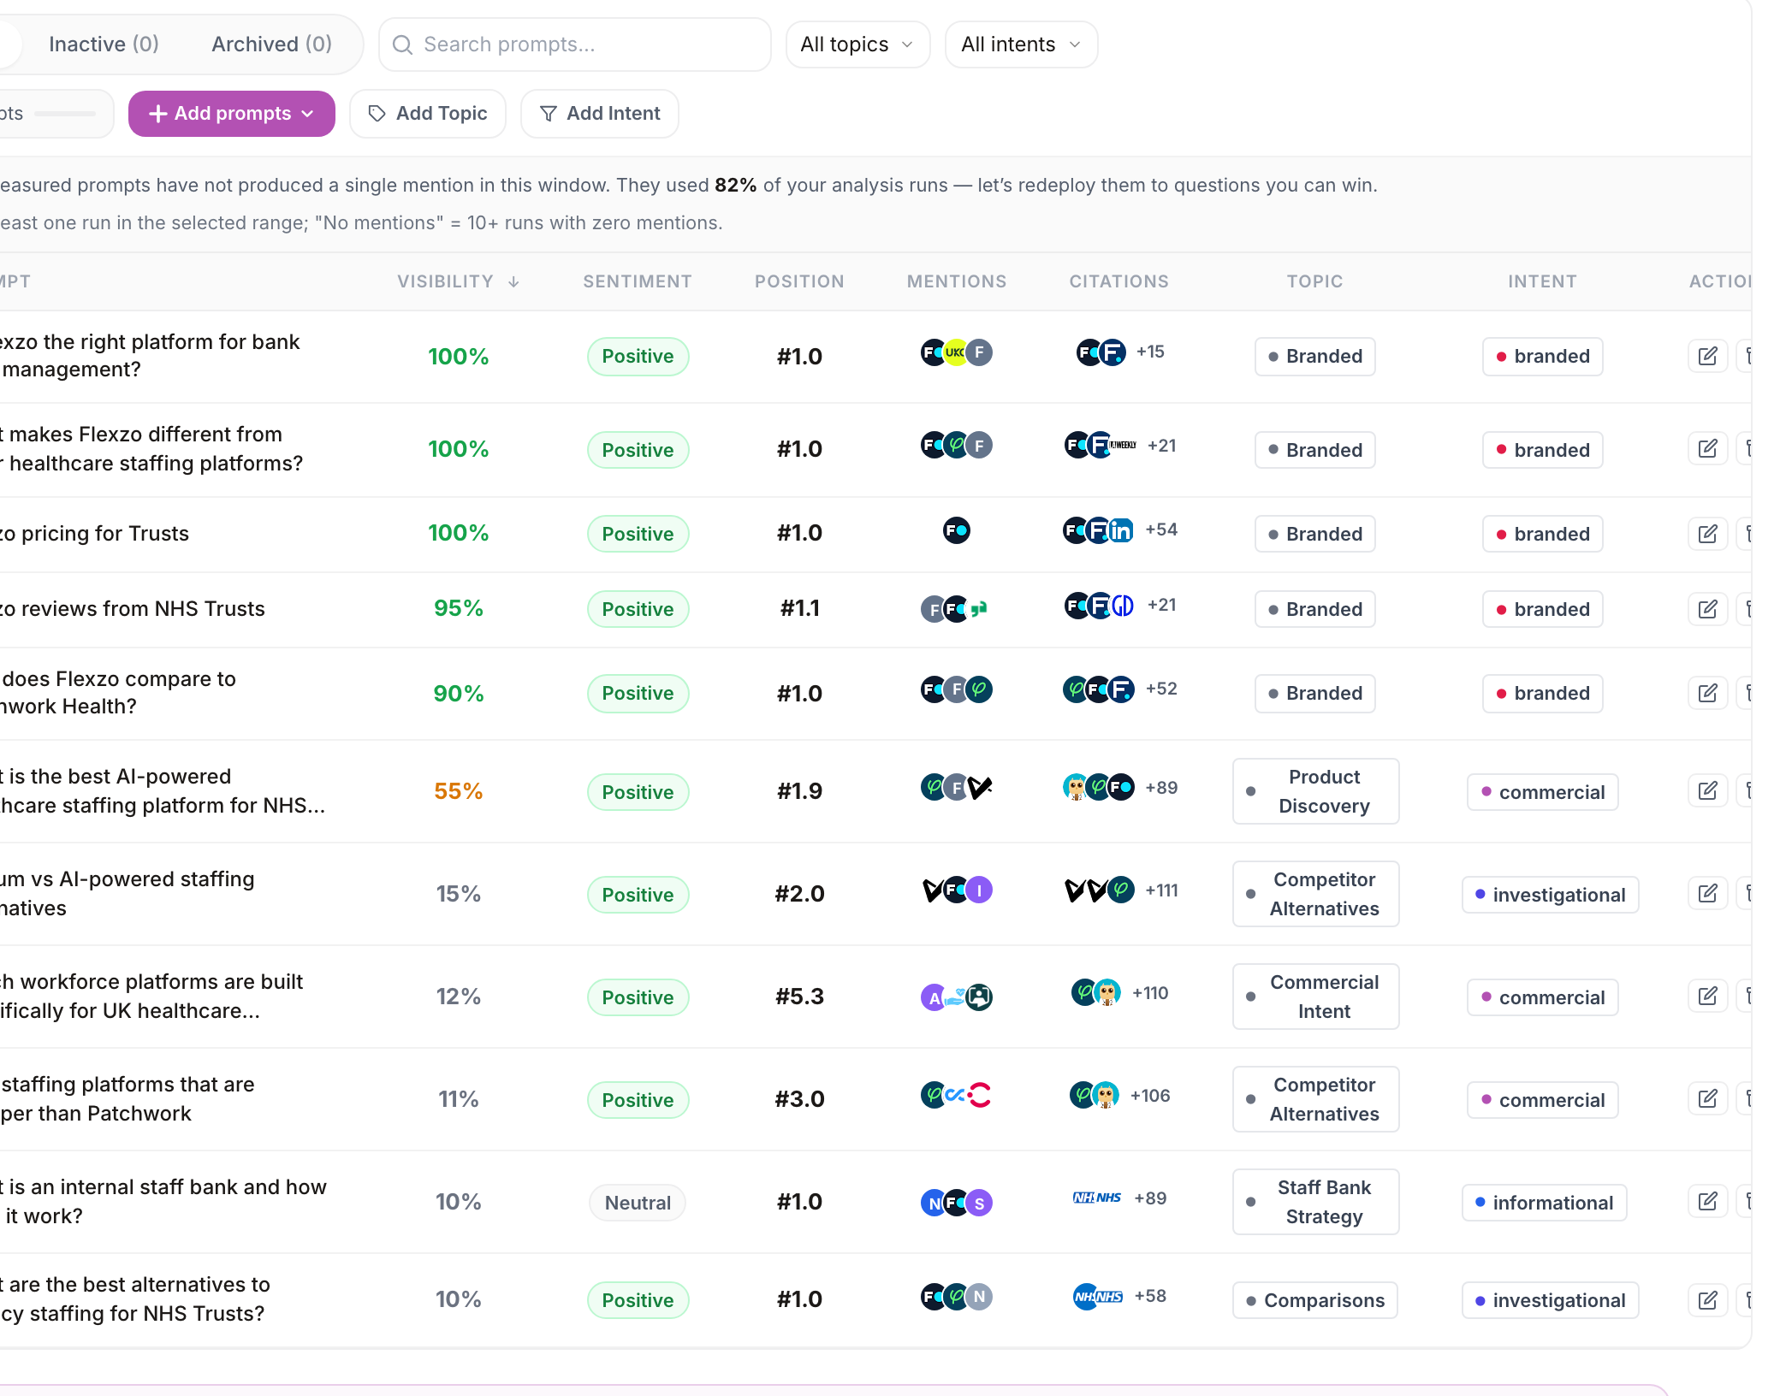The width and height of the screenshot is (1780, 1396).
Task: Click edit icon for internal staff bank row
Action: pos(1707,1202)
